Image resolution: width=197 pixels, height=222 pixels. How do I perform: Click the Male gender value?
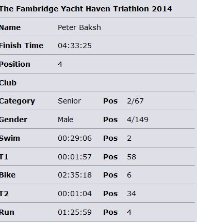pos(65,120)
